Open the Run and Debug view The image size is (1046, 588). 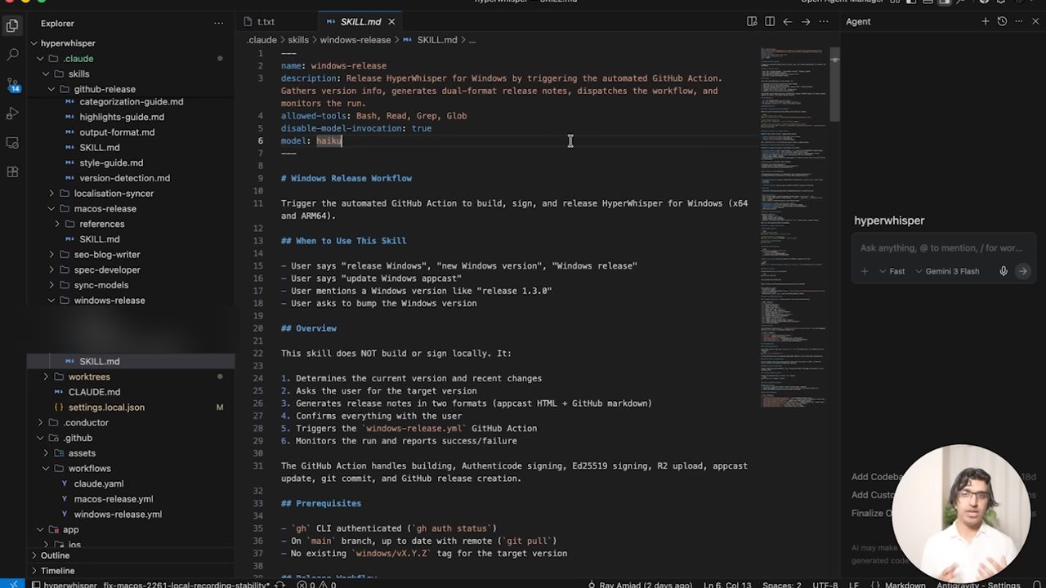[x=12, y=114]
